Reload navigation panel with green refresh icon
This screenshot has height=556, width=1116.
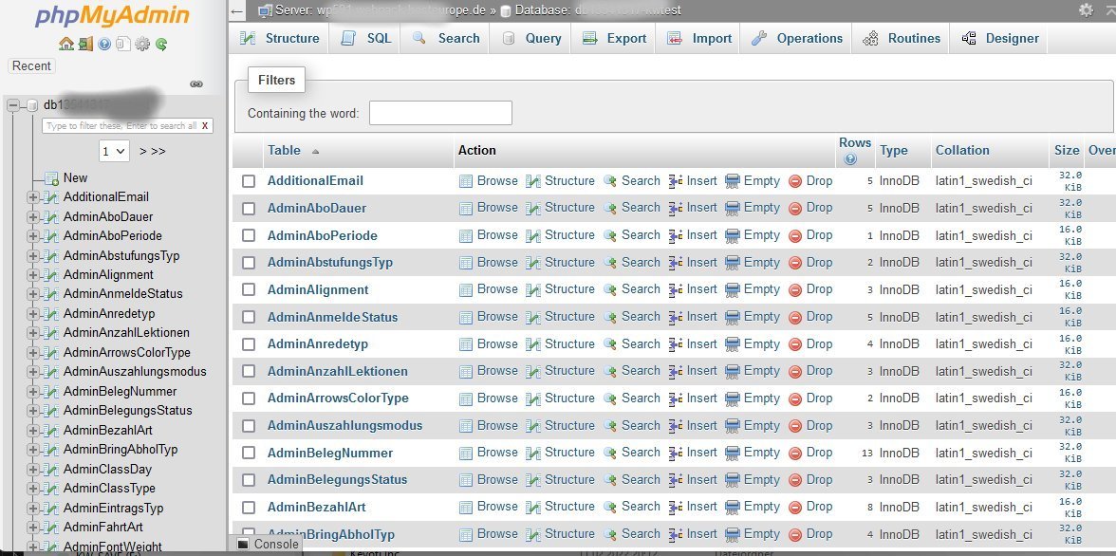(x=161, y=44)
